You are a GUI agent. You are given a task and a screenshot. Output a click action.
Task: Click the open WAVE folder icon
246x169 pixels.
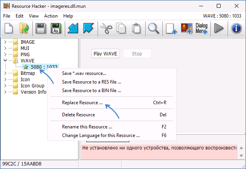click(x=15, y=60)
